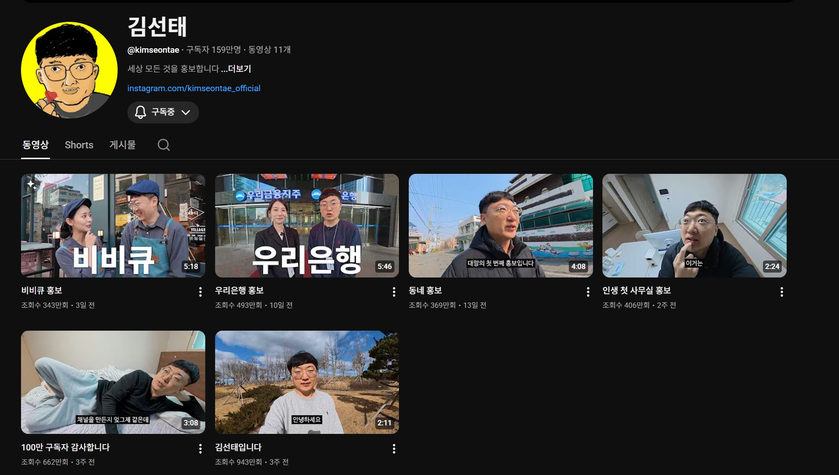Expand the 구독중 subscription dropdown
Screen dimensions: 839x475
[x=163, y=112]
